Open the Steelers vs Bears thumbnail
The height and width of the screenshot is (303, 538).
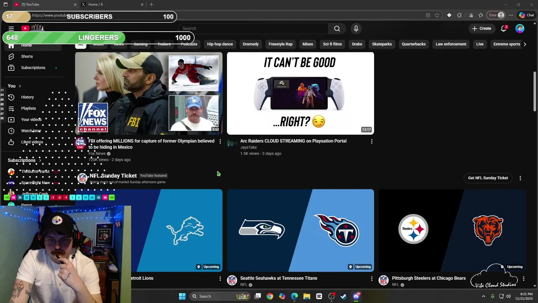pyautogui.click(x=452, y=231)
